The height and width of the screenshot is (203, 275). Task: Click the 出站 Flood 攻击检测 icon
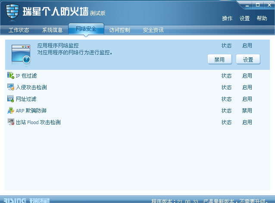coord(11,122)
